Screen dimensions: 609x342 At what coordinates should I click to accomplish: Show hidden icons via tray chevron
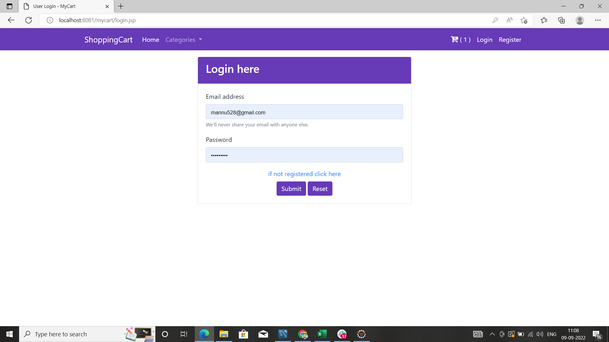[492, 334]
